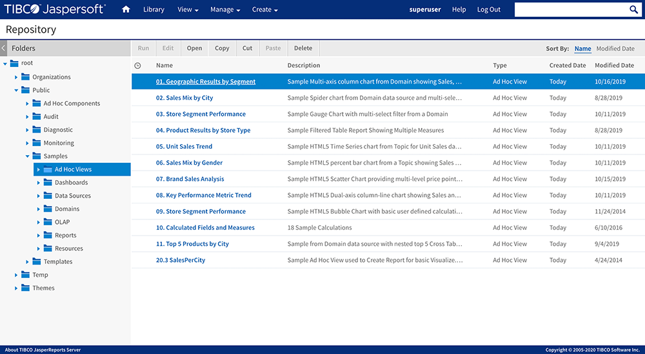Open 04. Product Results by Store Type

pyautogui.click(x=203, y=130)
